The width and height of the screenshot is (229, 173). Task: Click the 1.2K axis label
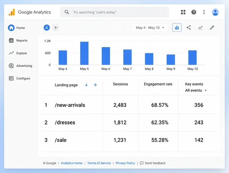click(47, 41)
